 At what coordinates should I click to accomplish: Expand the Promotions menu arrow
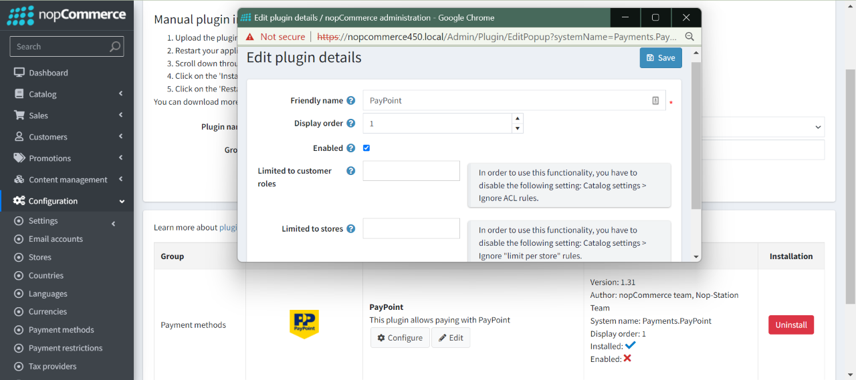pos(121,158)
